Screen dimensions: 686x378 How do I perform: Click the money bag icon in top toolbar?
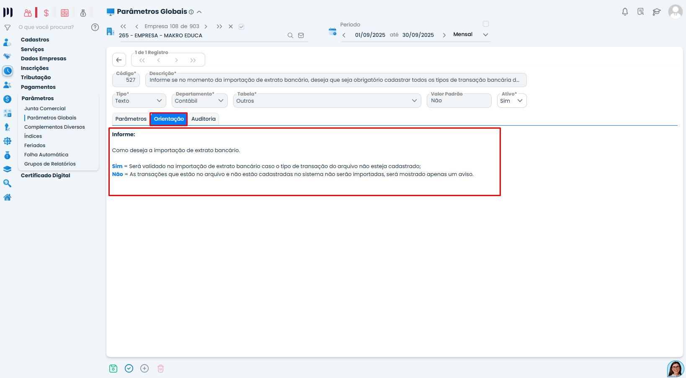pyautogui.click(x=83, y=13)
